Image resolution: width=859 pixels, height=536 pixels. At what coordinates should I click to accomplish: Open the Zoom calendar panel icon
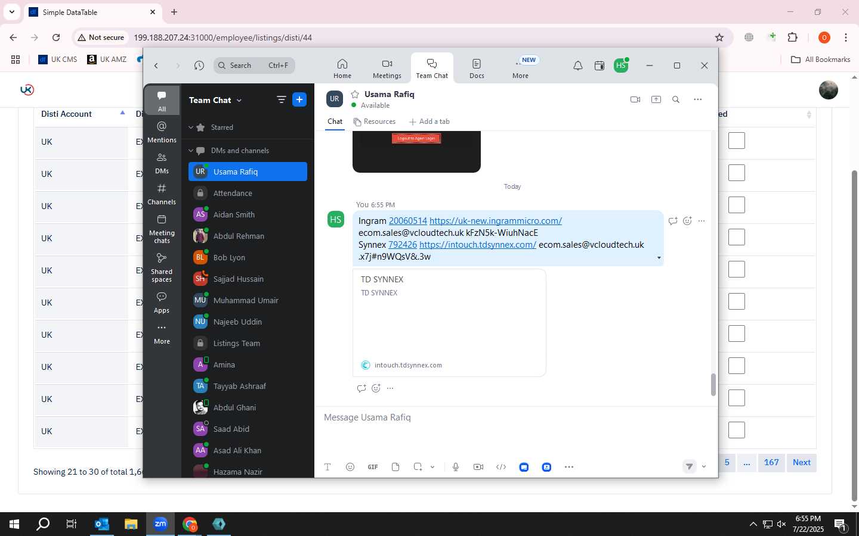(600, 66)
